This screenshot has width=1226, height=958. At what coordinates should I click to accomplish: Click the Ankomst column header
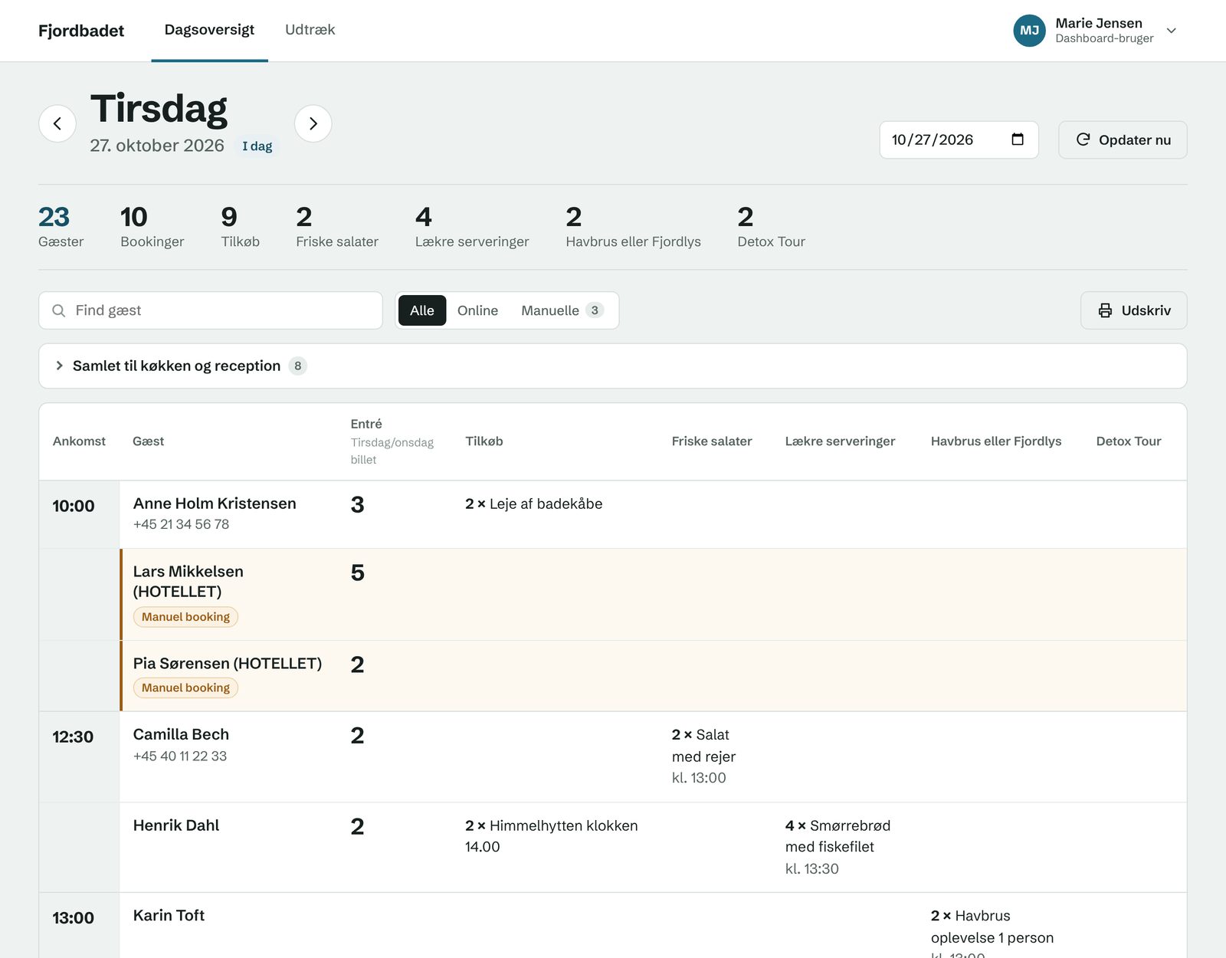click(x=79, y=441)
